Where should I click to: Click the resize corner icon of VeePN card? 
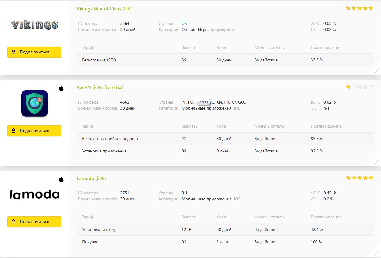click(x=377, y=162)
